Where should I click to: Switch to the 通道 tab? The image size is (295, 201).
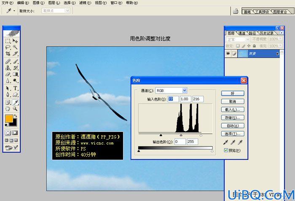tap(242, 33)
